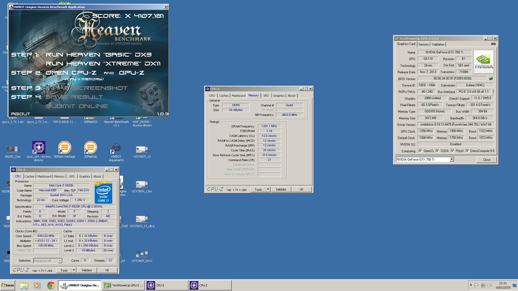Expand Tools dropdown arrow in CPU tab CPU-Z window
This screenshot has height=291, width=518.
(74, 270)
